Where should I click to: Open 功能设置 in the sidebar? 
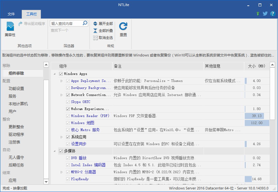pyautogui.click(x=16, y=89)
